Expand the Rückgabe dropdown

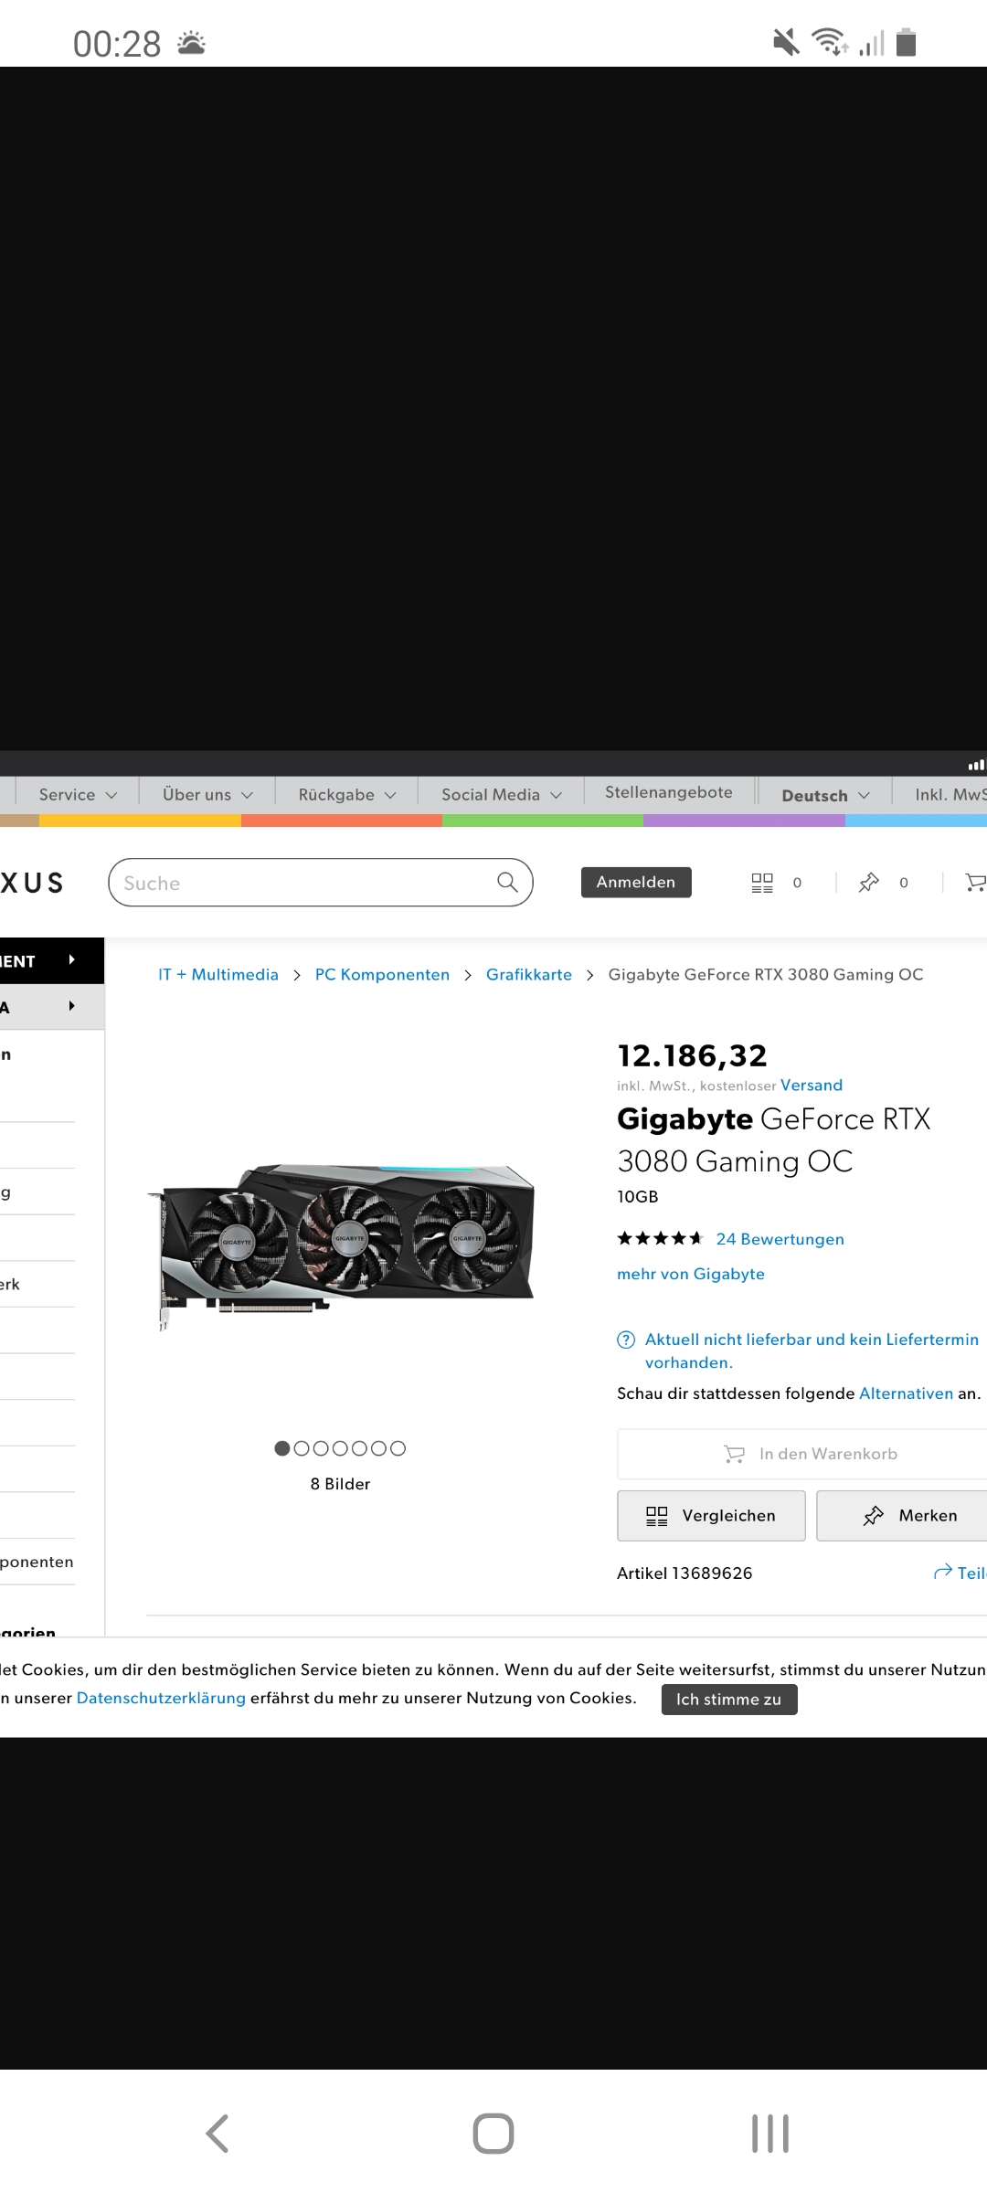tap(347, 794)
